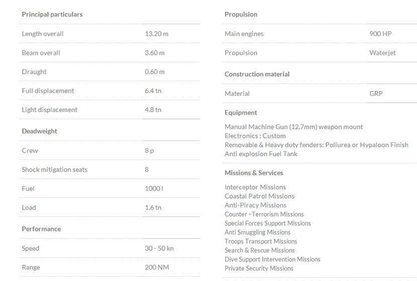417x281 pixels.
Task: Click the Propulsion section heading
Action: point(241,15)
